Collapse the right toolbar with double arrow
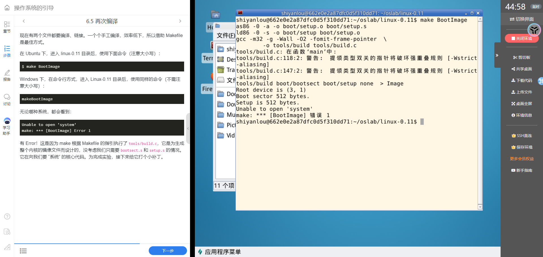Screen dimensions: 543x257 pos(497,55)
